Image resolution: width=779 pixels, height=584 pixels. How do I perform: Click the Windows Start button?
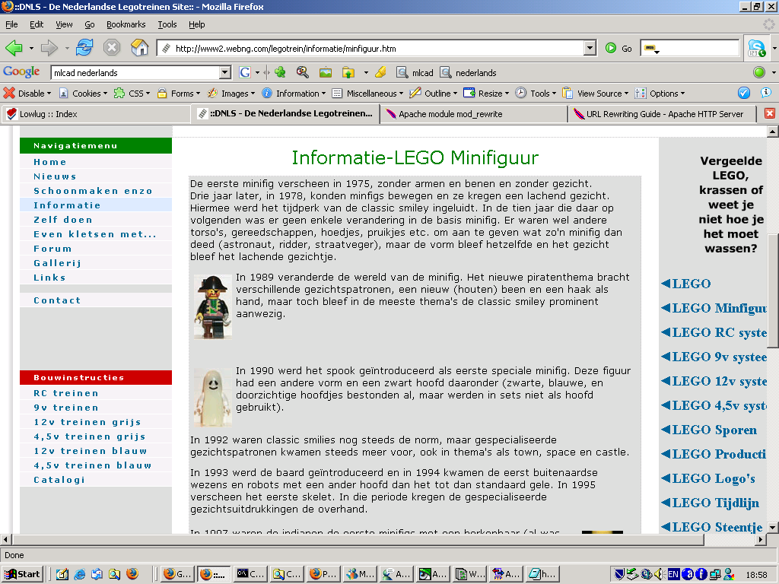22,574
